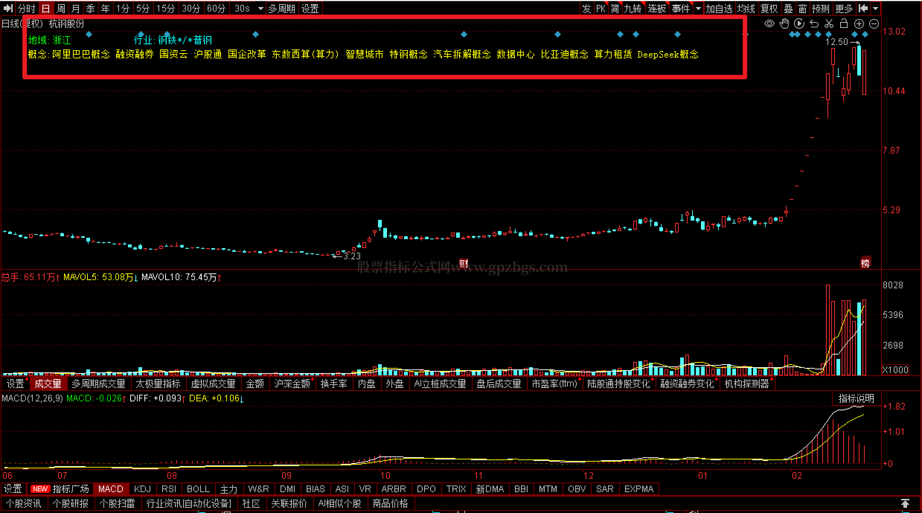Screen dimensions: 922x513
Task: Click the collapse-left arrow icon at top right
Action: pos(863,8)
